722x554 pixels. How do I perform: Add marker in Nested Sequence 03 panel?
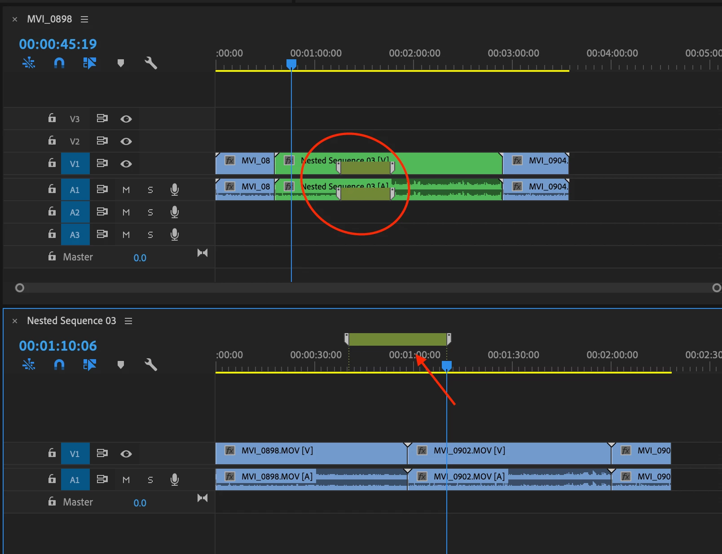[x=120, y=365]
